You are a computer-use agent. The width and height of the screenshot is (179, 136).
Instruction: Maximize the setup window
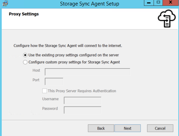pyautogui.click(x=158, y=3)
